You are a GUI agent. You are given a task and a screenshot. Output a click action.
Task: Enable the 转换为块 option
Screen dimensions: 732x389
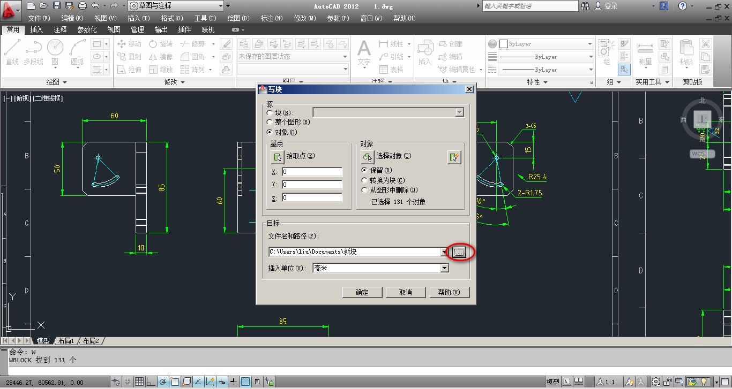pos(364,180)
